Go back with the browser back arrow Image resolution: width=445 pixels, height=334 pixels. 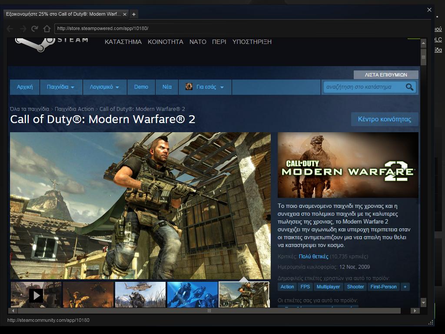(x=10, y=29)
